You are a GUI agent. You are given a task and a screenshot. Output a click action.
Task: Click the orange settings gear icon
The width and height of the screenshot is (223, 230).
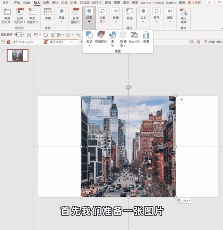[x=199, y=42]
